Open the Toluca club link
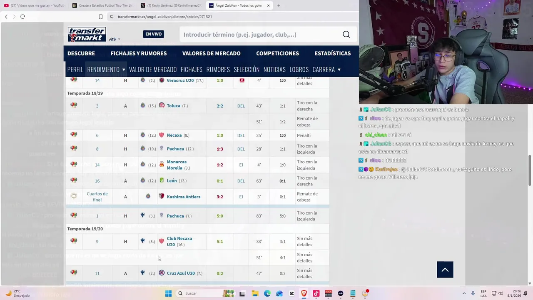 174,106
